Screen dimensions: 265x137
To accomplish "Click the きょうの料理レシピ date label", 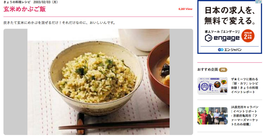I will (x=31, y=2).
